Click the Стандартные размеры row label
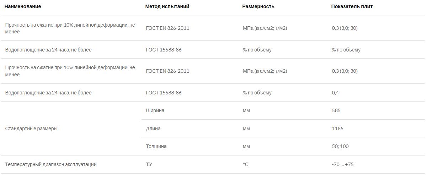 (31, 128)
